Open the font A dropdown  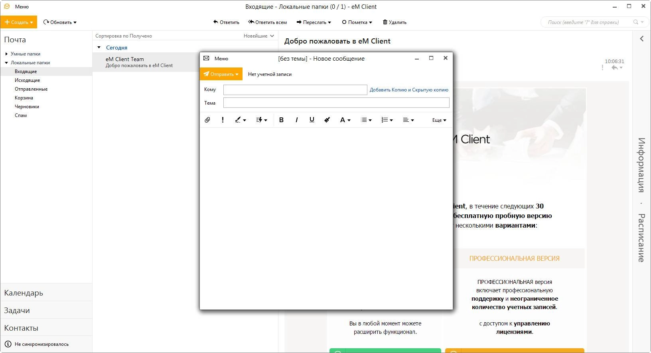tap(345, 120)
